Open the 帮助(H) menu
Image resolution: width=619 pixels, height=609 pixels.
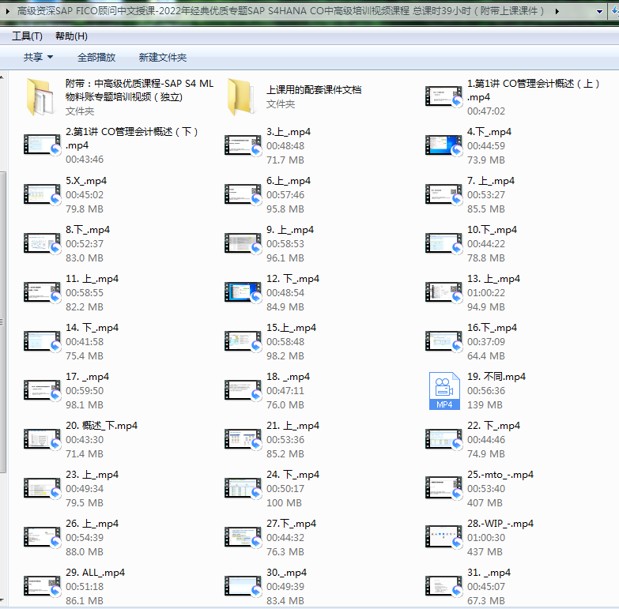point(71,36)
